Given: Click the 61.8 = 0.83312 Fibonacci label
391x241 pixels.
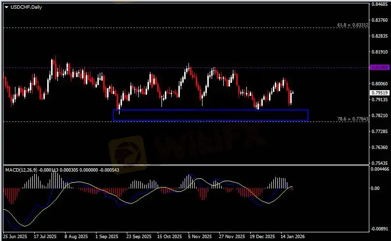Looking at the screenshot, I should [x=352, y=25].
